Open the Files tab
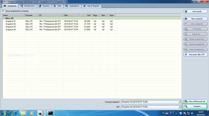This screenshot has height=116, width=209. 58,6
